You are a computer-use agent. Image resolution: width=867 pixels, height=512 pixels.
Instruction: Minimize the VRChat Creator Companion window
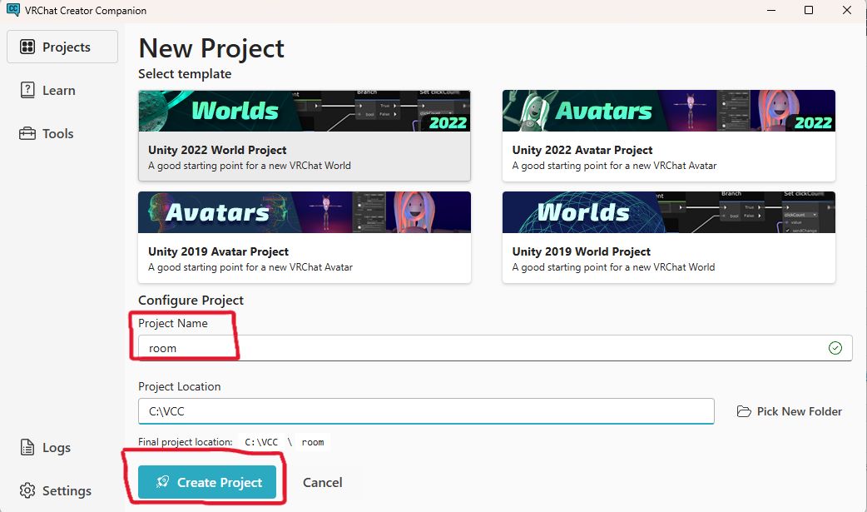pyautogui.click(x=771, y=10)
